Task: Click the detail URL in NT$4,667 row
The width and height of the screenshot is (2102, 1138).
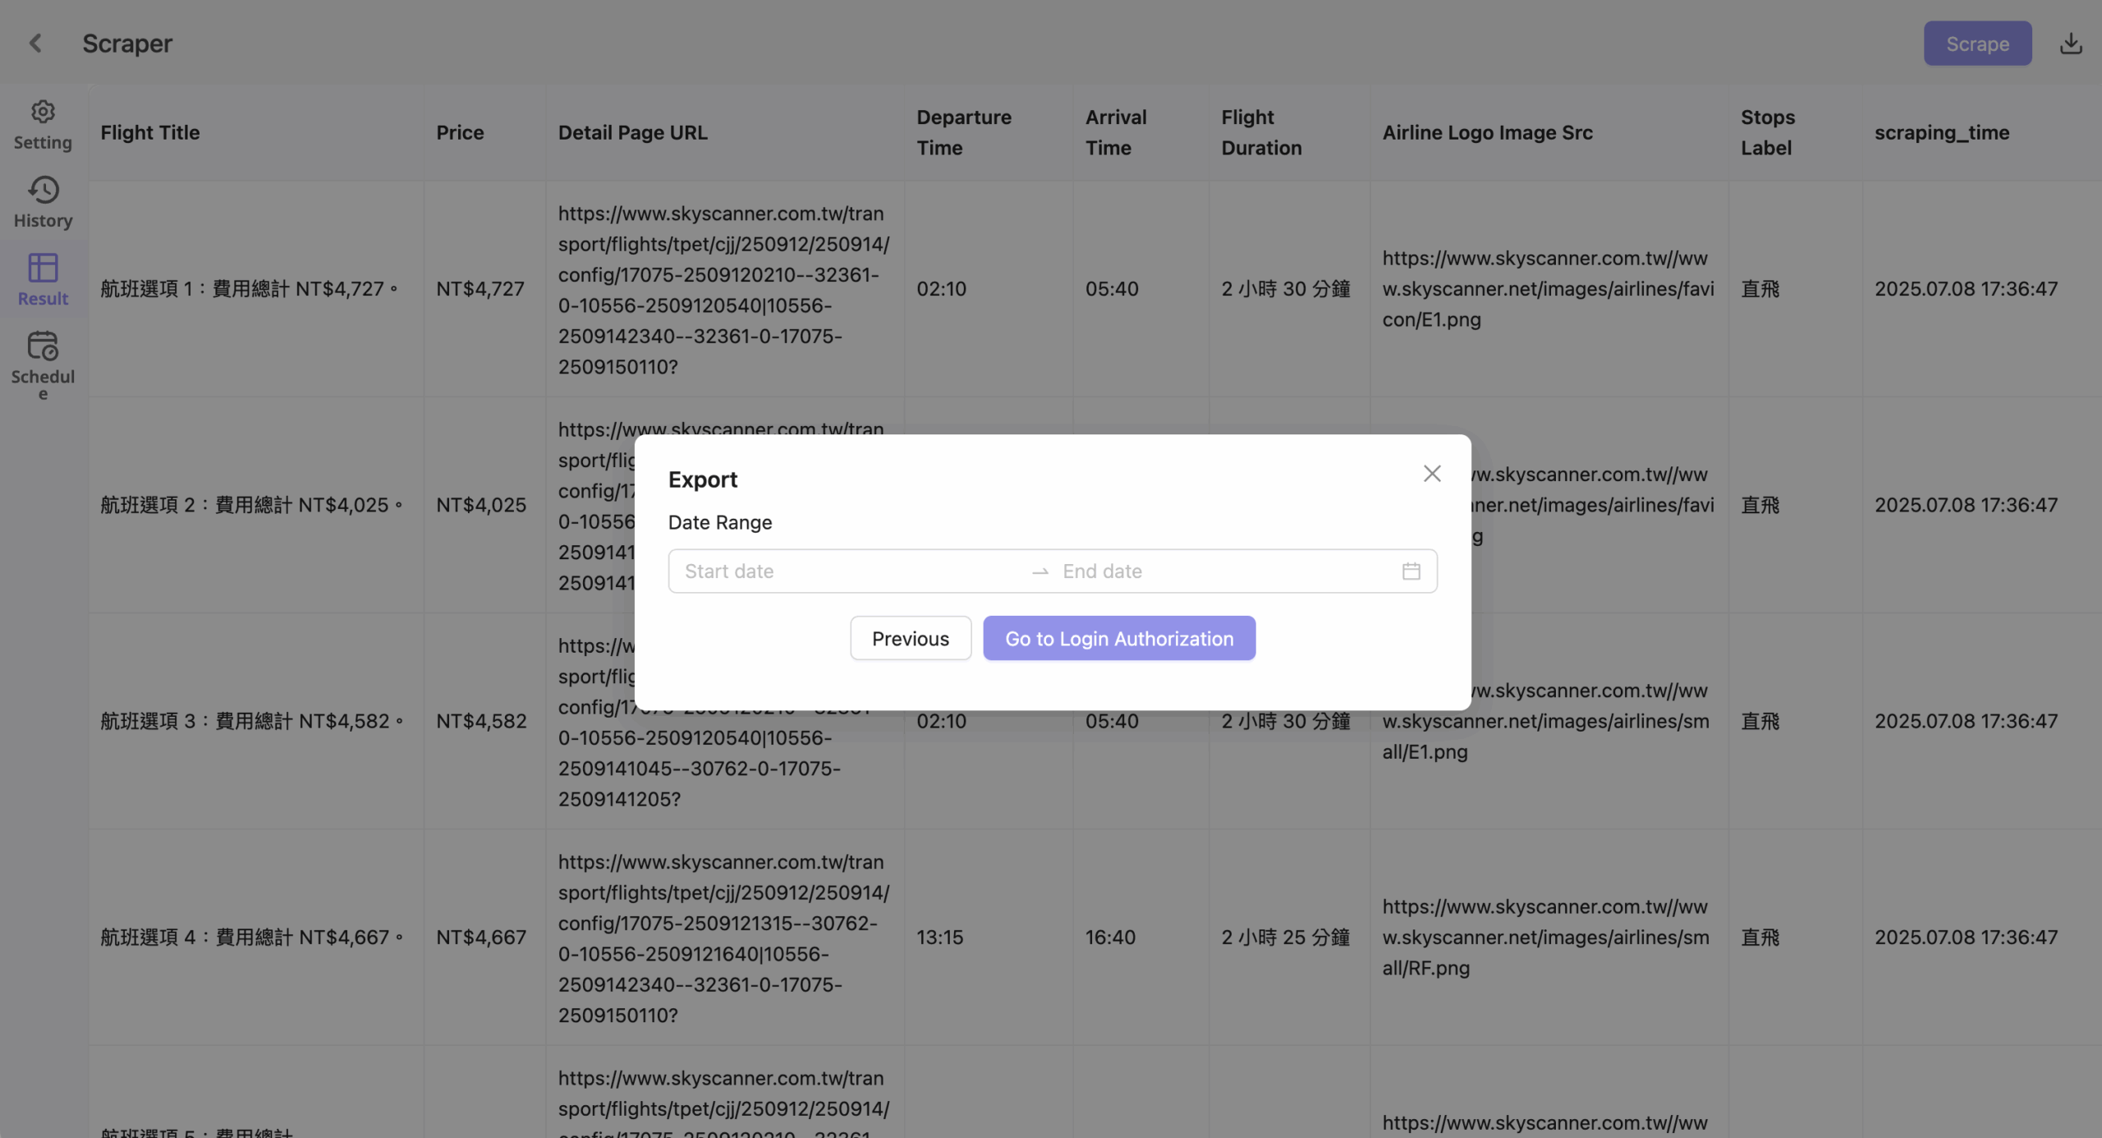Action: point(724,938)
